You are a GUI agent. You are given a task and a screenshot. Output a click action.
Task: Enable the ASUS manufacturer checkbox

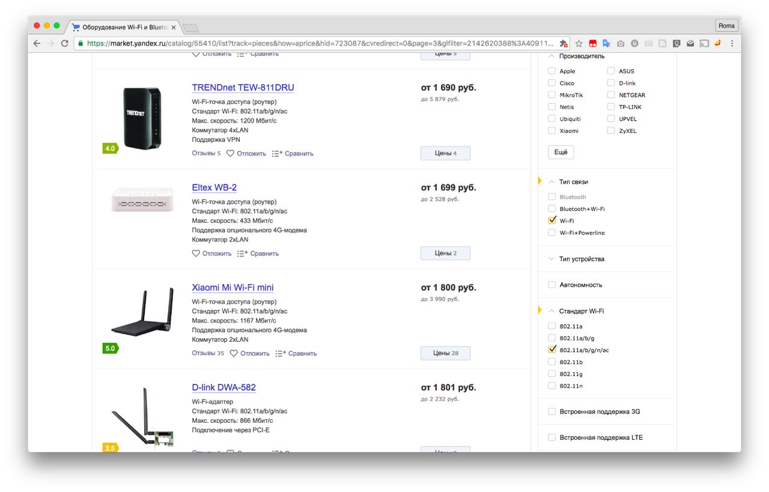coord(611,71)
